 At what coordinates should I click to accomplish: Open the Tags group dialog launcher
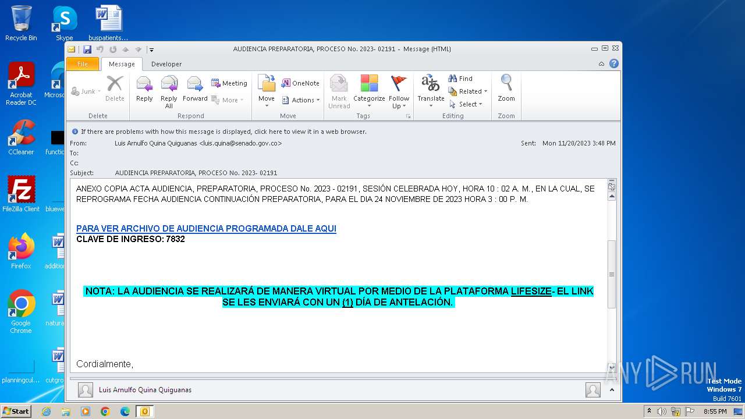point(409,116)
